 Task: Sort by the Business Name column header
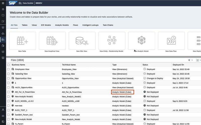coord(36,65)
